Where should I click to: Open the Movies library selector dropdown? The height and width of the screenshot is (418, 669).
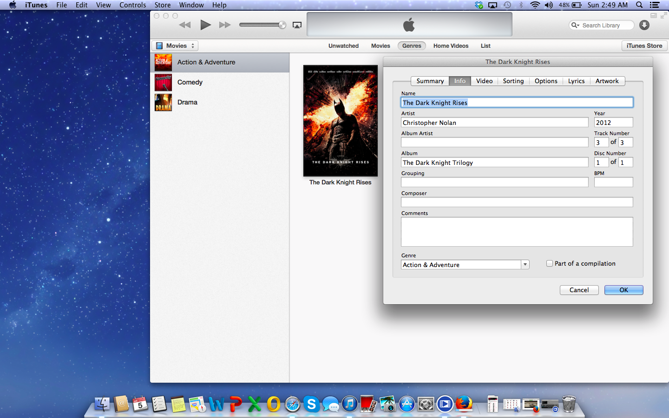pyautogui.click(x=175, y=46)
